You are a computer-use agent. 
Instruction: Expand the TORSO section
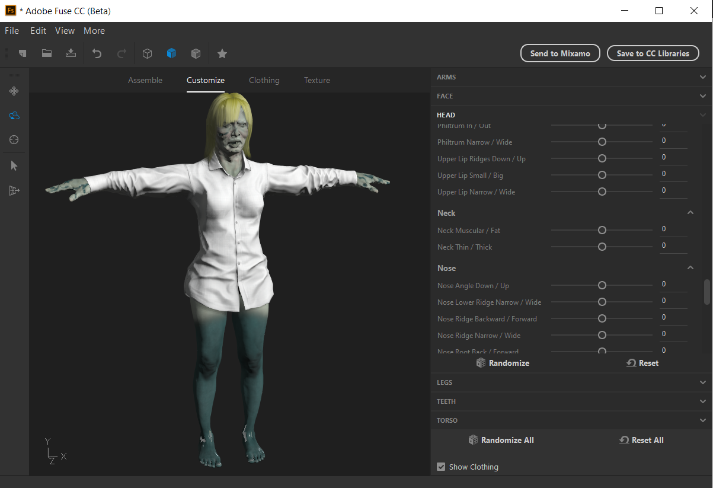703,420
